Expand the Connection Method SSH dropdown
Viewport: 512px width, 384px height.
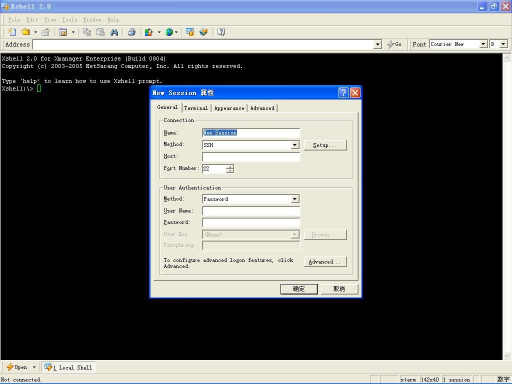(x=294, y=144)
